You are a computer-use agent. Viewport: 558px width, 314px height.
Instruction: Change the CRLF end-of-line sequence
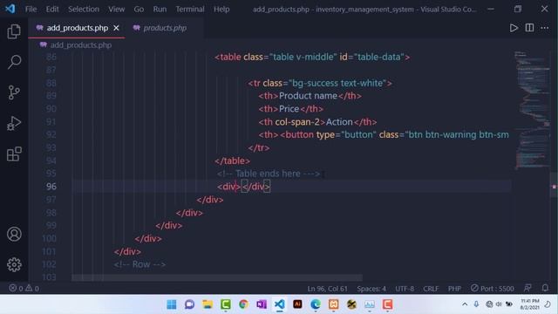tap(431, 289)
